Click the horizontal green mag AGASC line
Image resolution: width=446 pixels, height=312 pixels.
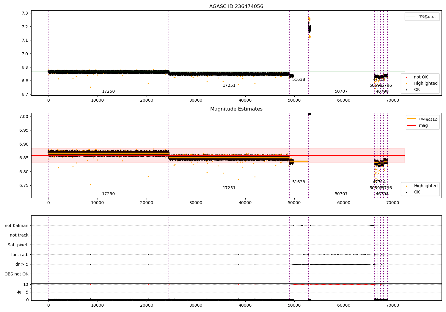pos(218,72)
